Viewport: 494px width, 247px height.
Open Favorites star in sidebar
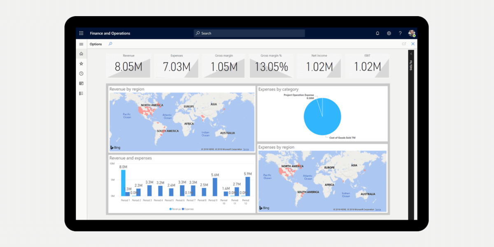click(81, 63)
